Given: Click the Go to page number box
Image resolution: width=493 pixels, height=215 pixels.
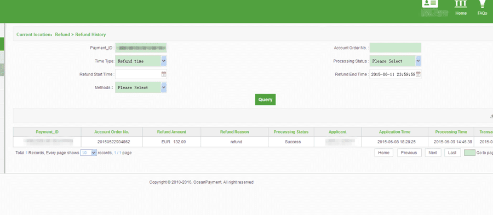Looking at the screenshot, I should 469,153.
